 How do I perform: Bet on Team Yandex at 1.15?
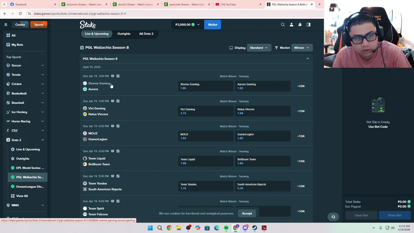pos(205,186)
